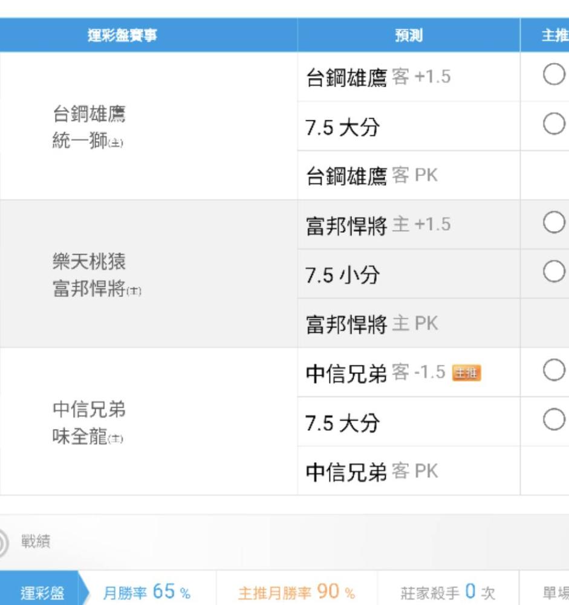Click the 統一獅 home team name
This screenshot has width=569, height=605.
(x=88, y=140)
